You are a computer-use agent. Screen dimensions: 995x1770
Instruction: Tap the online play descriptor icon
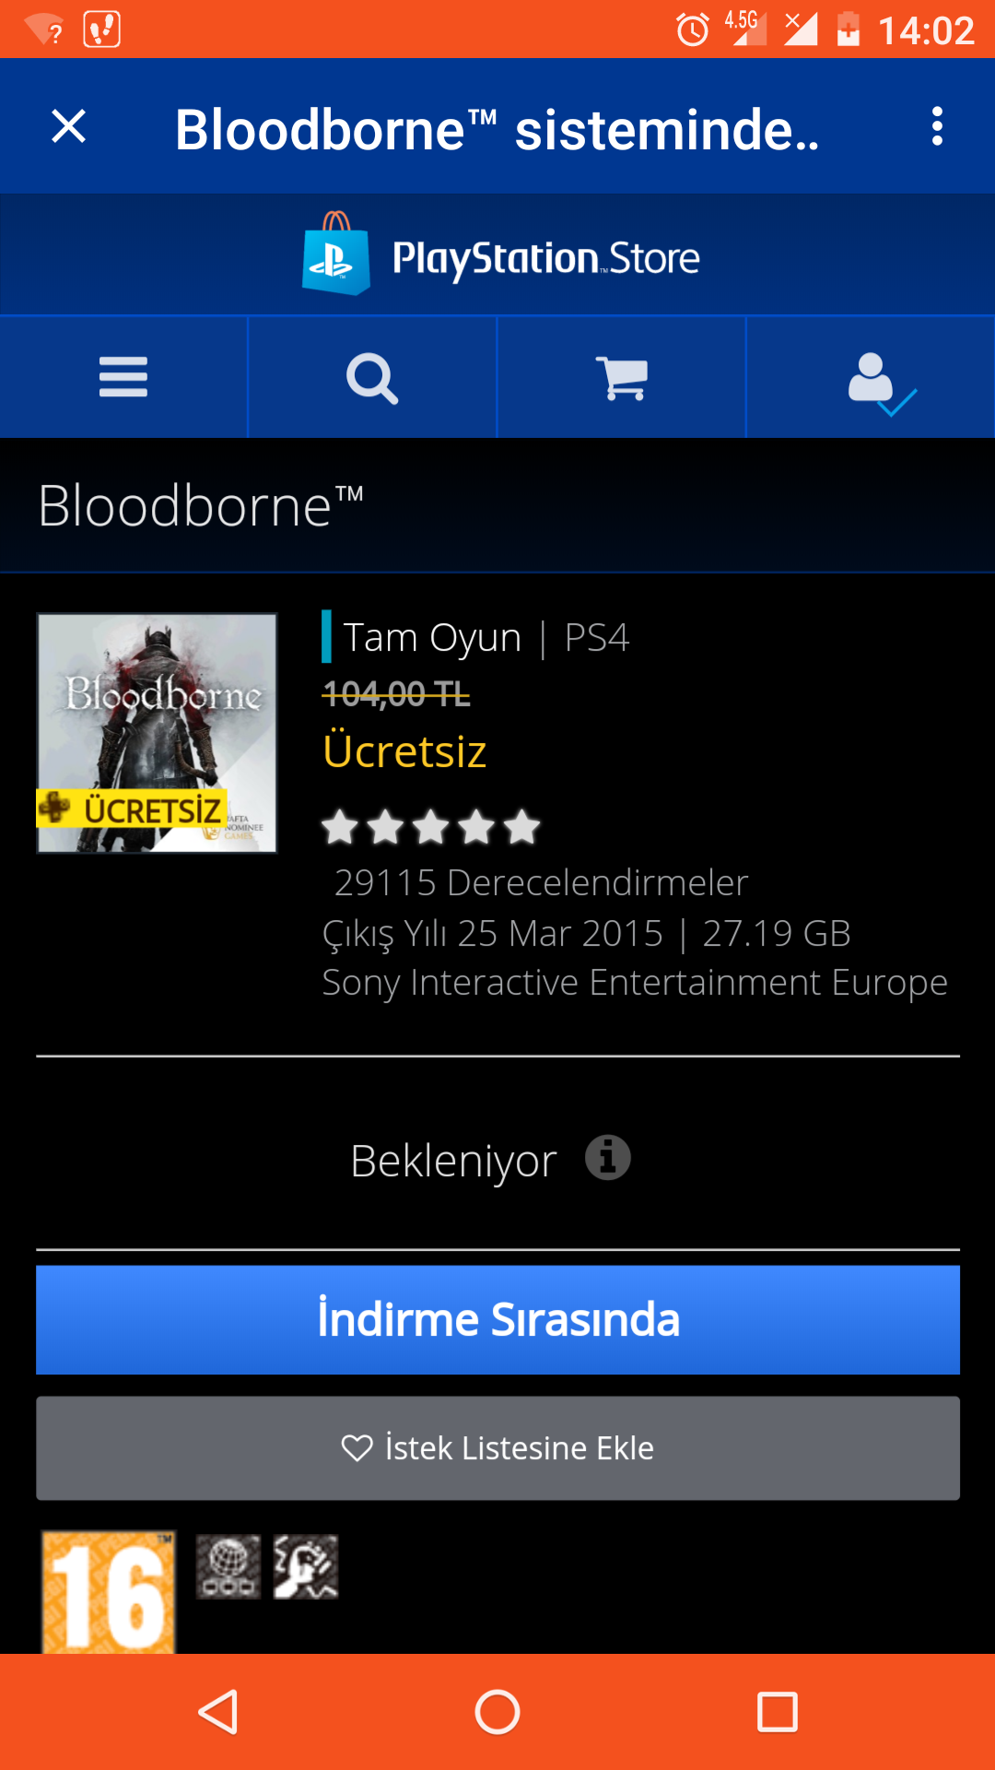(x=228, y=1566)
